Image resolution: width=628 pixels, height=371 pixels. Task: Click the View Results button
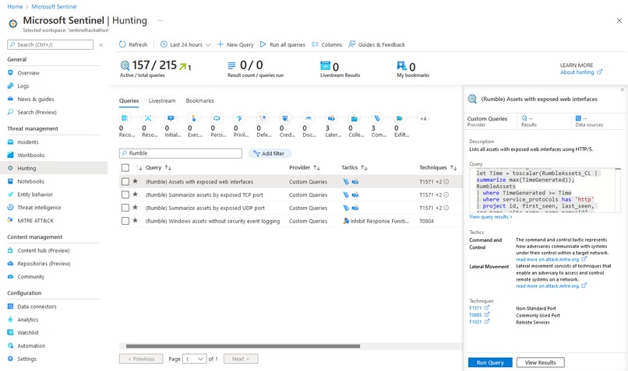click(x=540, y=362)
